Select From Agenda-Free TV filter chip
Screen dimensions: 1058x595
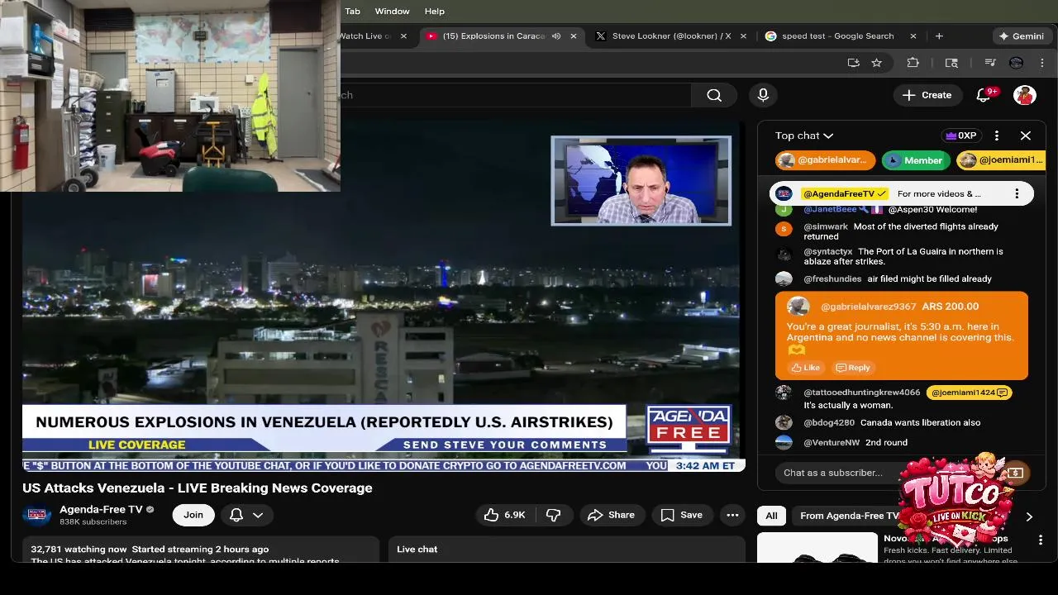tap(849, 516)
